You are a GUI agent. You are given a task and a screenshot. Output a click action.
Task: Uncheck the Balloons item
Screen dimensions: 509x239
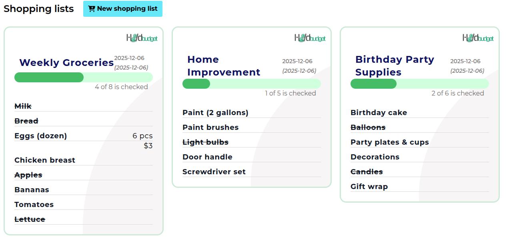coord(367,127)
